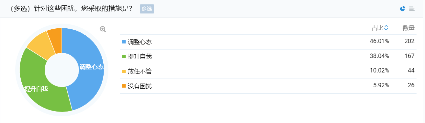Click the yellow pie slice for 放任不管
This screenshot has height=123, width=425.
pyautogui.click(x=39, y=44)
